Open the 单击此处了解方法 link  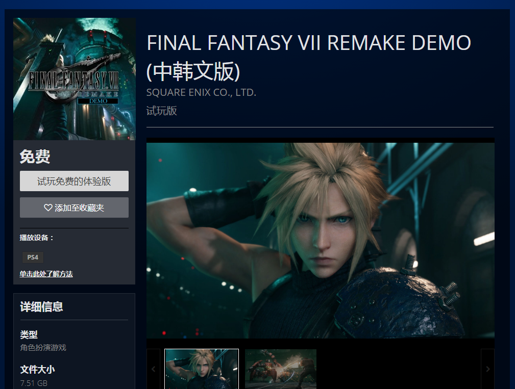[46, 274]
